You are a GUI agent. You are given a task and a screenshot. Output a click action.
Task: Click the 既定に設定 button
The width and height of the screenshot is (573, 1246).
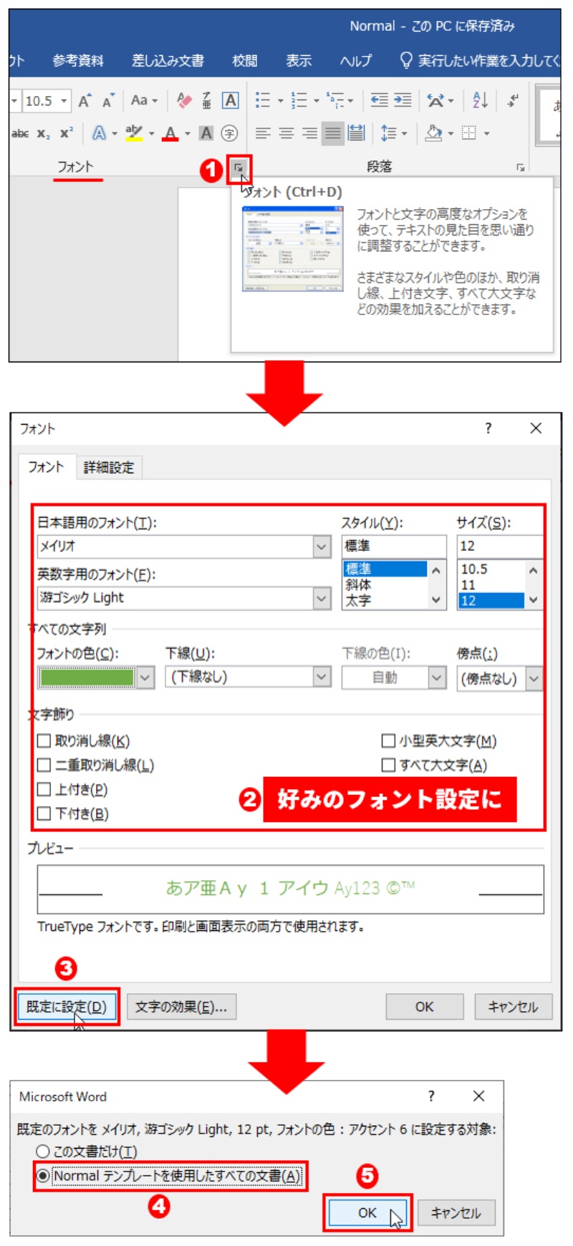67,1007
